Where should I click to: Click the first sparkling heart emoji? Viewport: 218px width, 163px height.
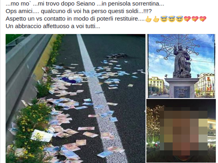point(187,19)
